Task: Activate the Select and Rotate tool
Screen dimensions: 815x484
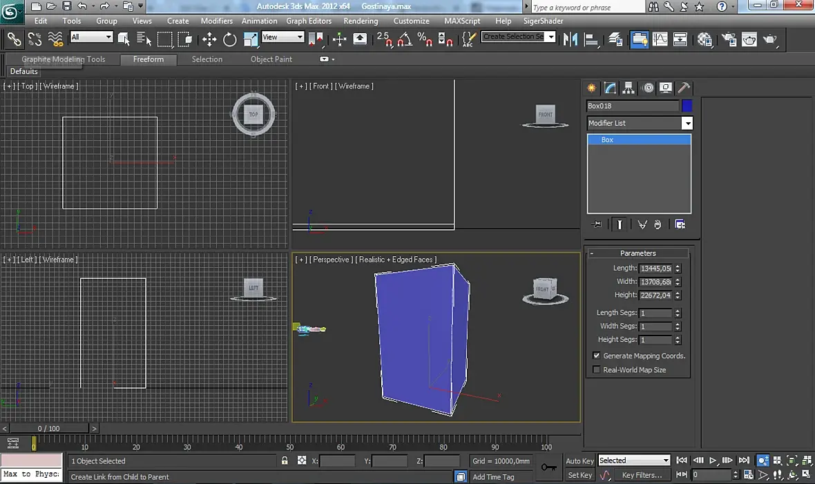Action: click(230, 39)
